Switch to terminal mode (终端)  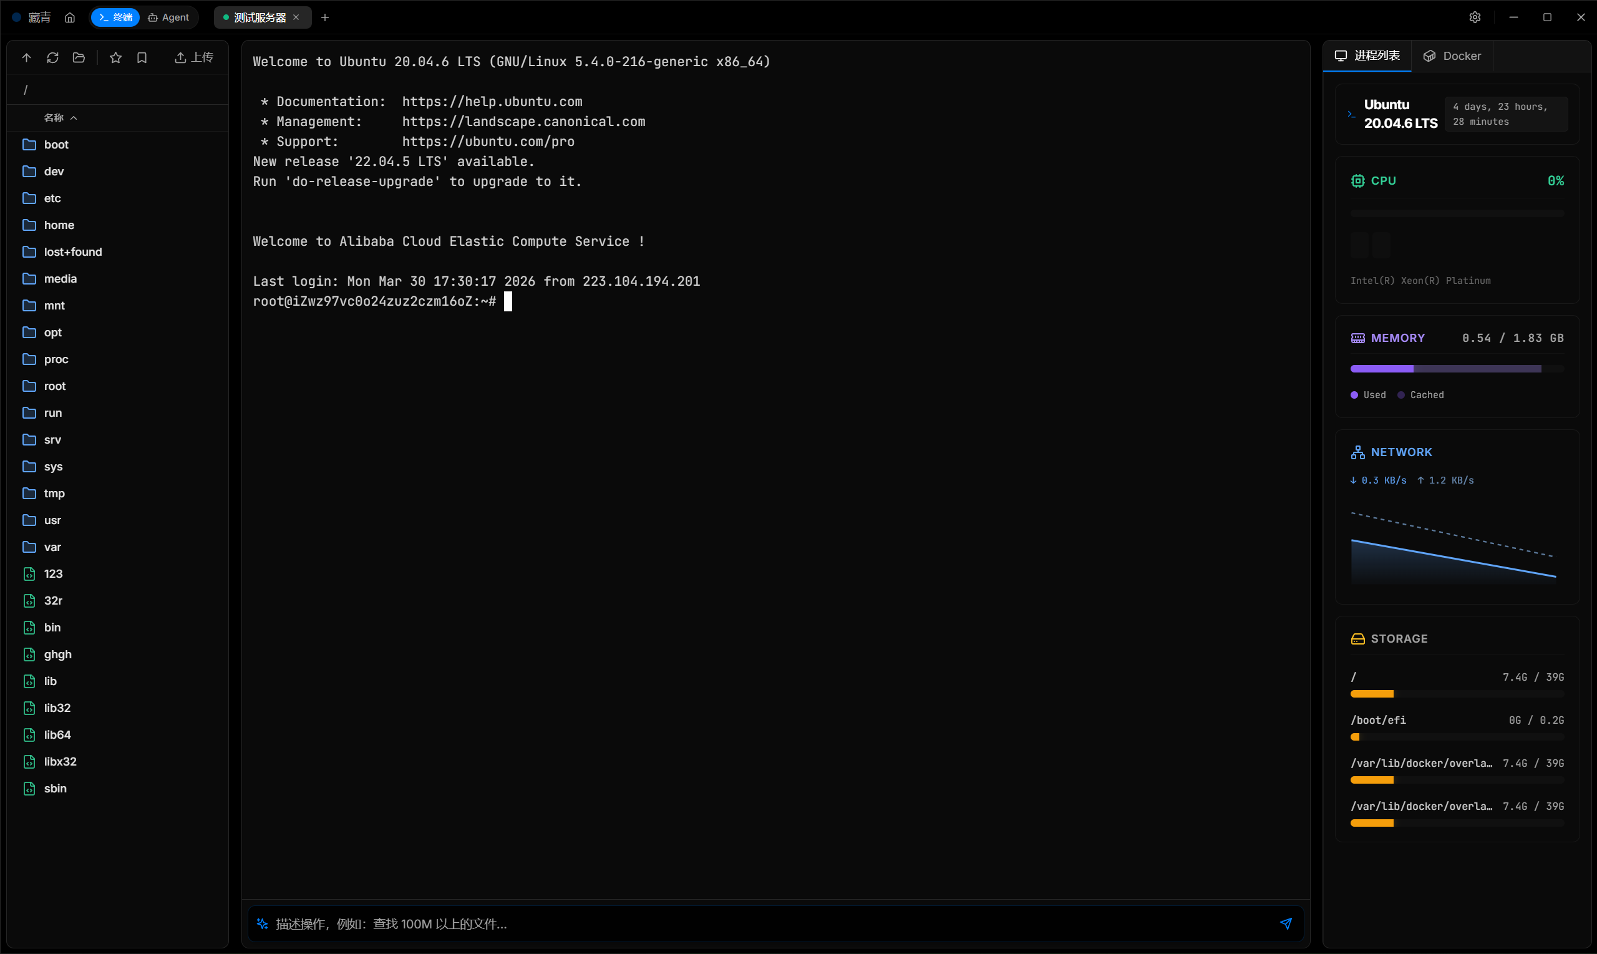click(115, 17)
